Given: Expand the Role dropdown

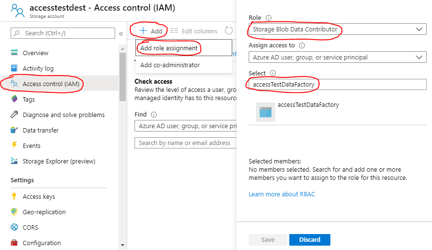Looking at the screenshot, I should pos(337,29).
